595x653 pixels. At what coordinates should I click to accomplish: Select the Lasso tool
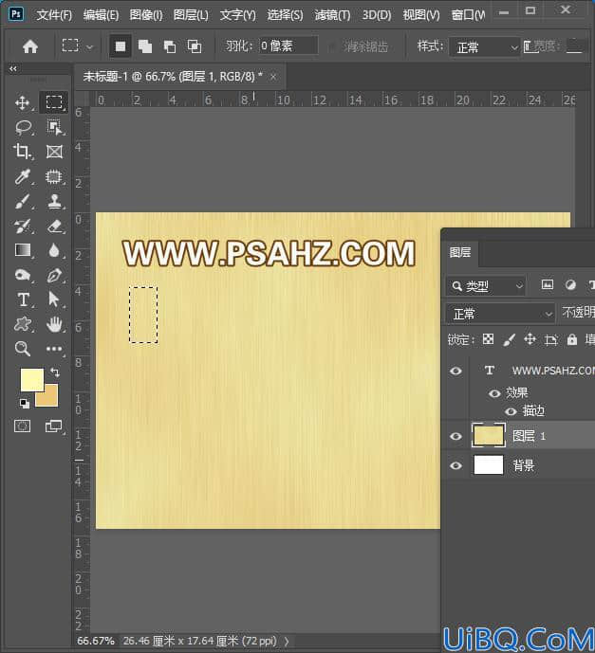click(24, 127)
